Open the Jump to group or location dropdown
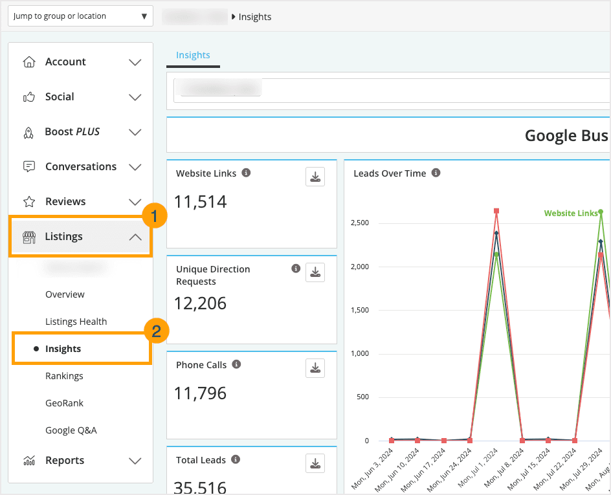Image resolution: width=611 pixels, height=495 pixels. pos(80,16)
